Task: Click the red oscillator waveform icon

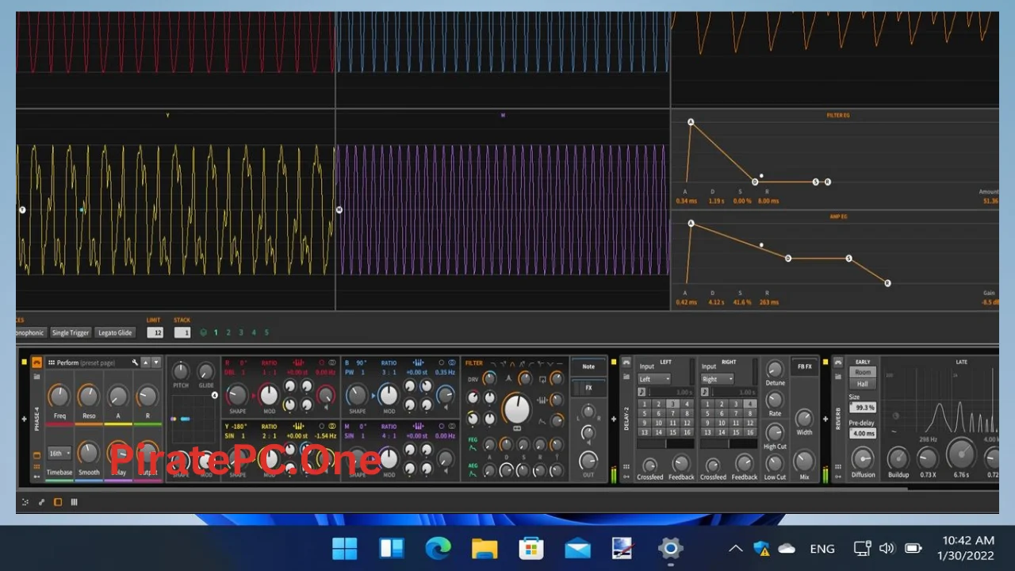Action: [298, 362]
